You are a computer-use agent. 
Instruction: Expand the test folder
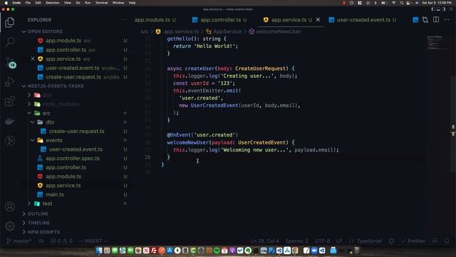(47, 203)
